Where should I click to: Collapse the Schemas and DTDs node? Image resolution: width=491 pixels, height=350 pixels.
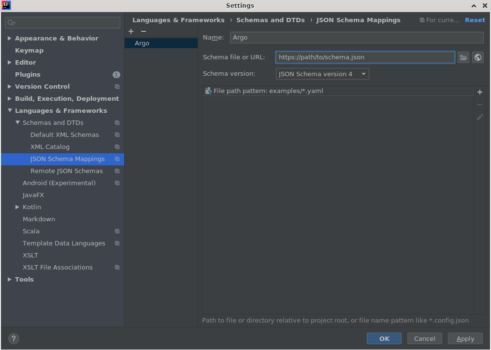17,122
